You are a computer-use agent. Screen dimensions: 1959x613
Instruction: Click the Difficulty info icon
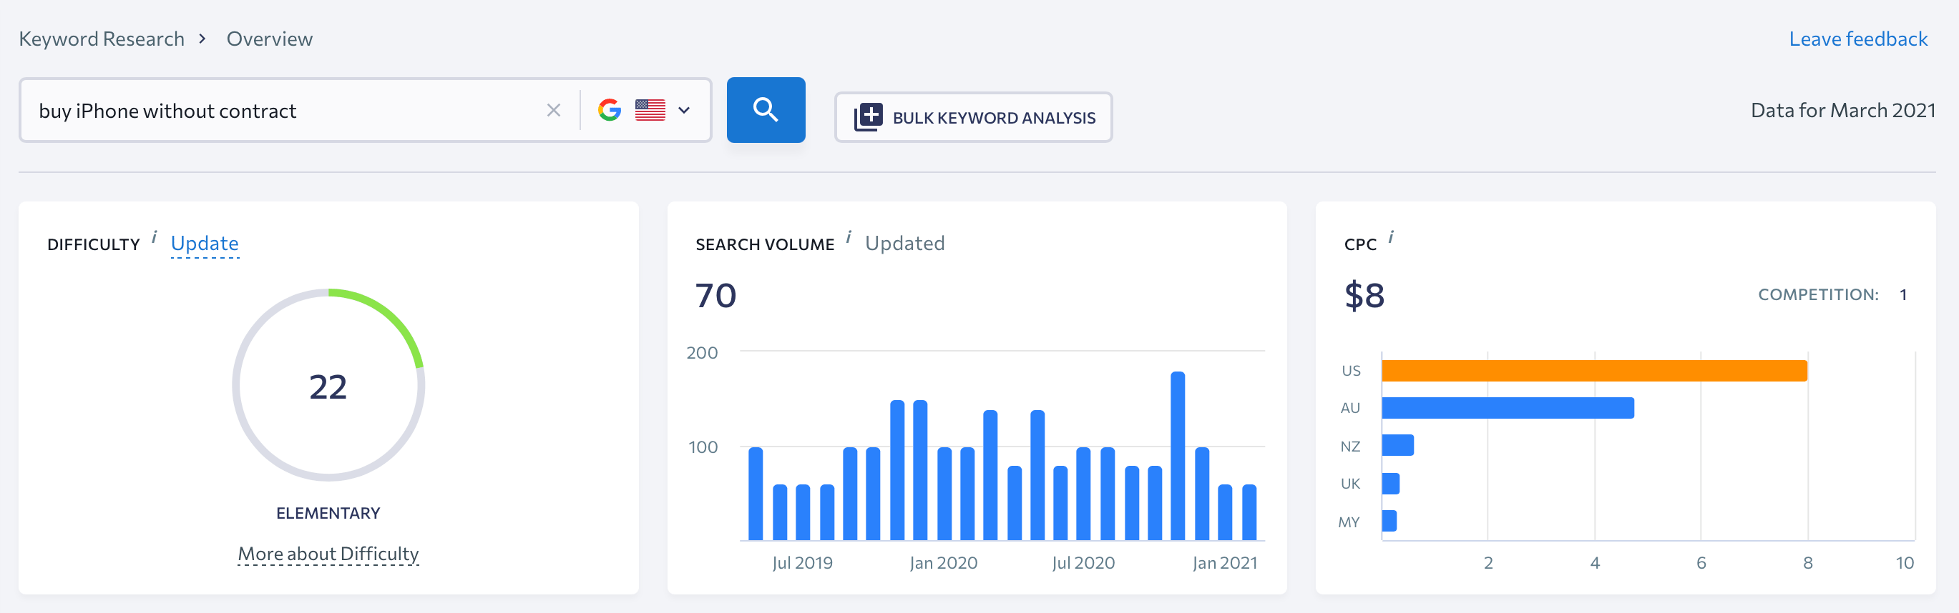point(155,237)
